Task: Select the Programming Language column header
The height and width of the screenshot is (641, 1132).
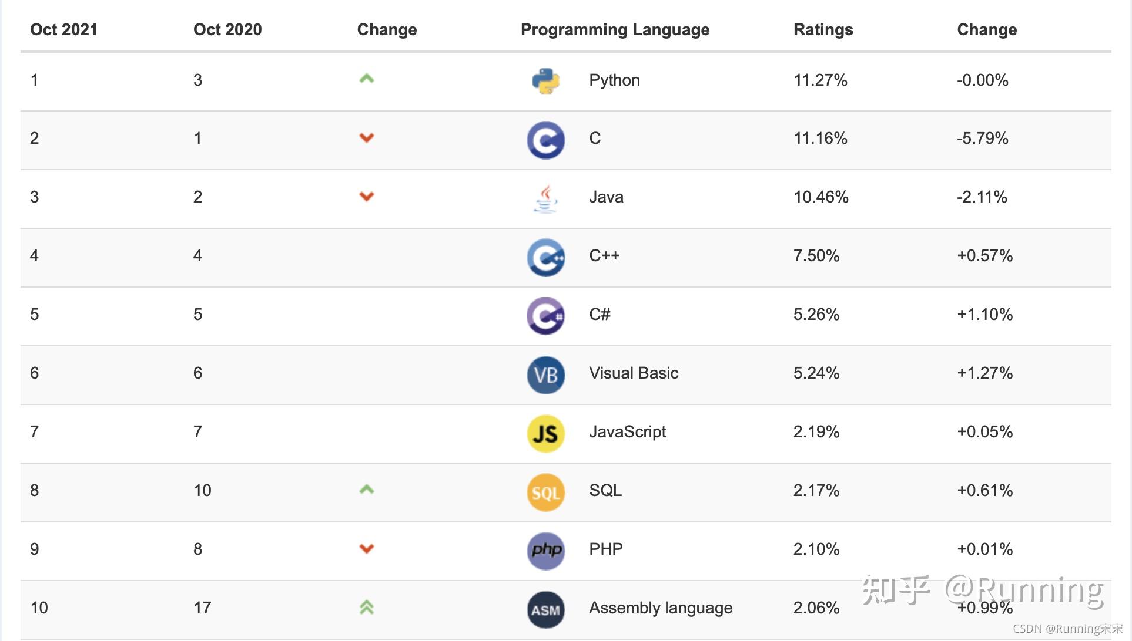Action: point(615,30)
